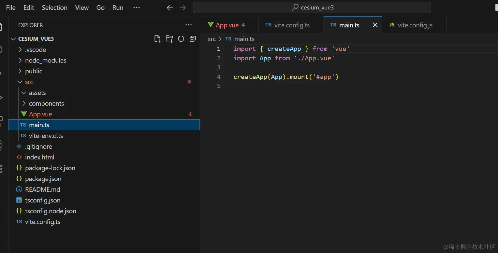The image size is (498, 253).
Task: Open Explorer views and more actions menu
Action: (188, 25)
